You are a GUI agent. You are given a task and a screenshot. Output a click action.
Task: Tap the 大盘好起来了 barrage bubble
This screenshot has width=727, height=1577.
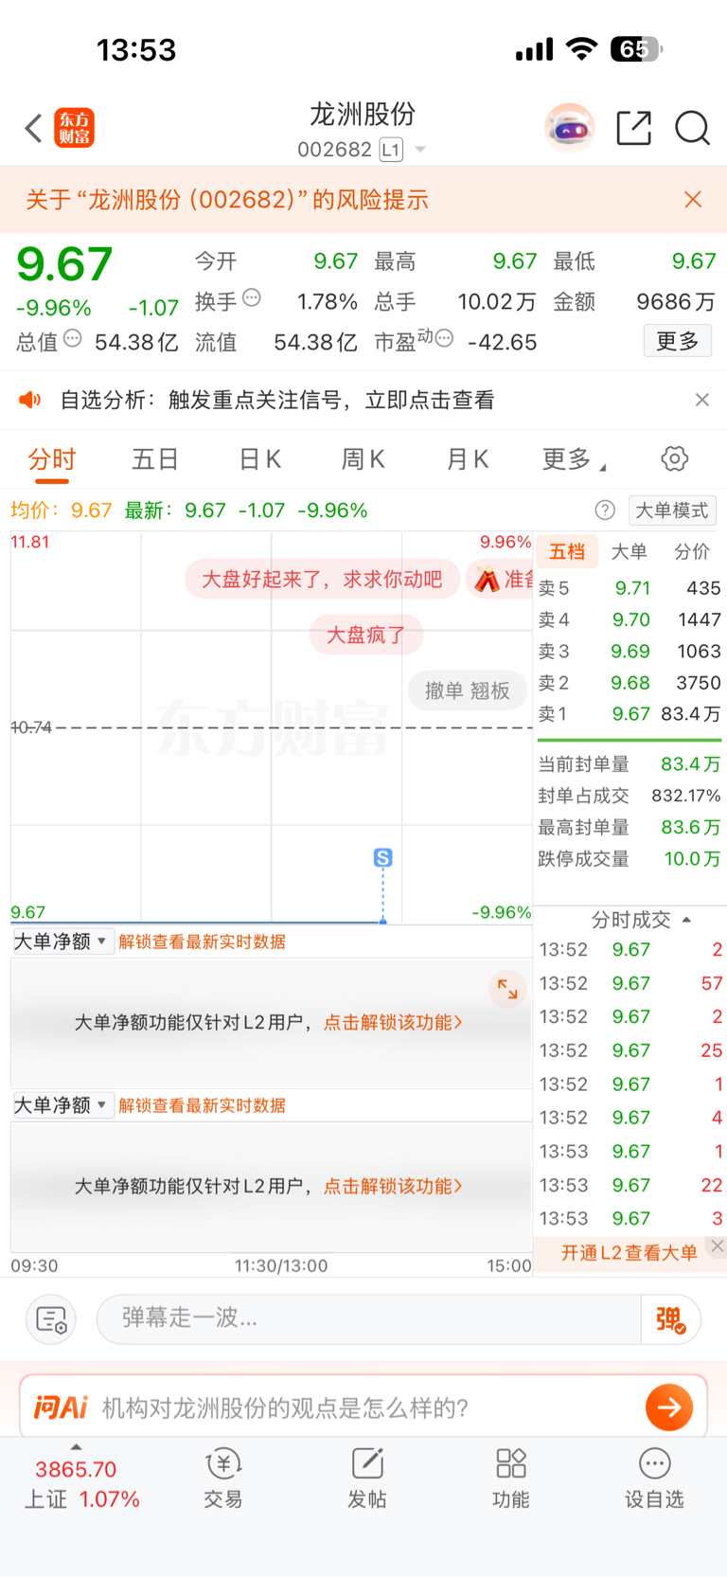pyautogui.click(x=322, y=579)
